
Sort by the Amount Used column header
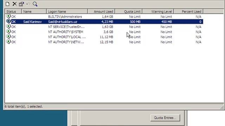click(101, 12)
